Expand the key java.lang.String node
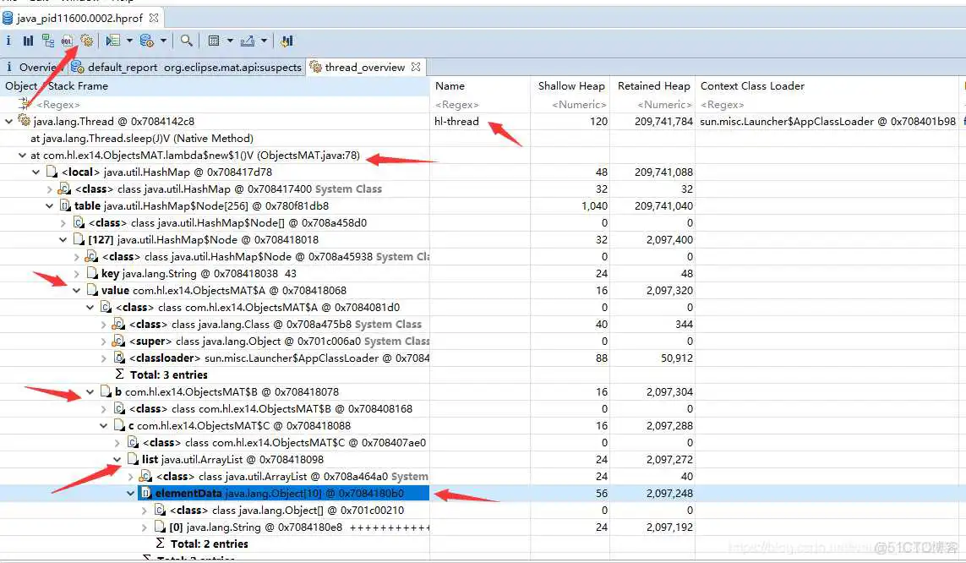Viewport: 966px width, 563px height. click(x=78, y=274)
